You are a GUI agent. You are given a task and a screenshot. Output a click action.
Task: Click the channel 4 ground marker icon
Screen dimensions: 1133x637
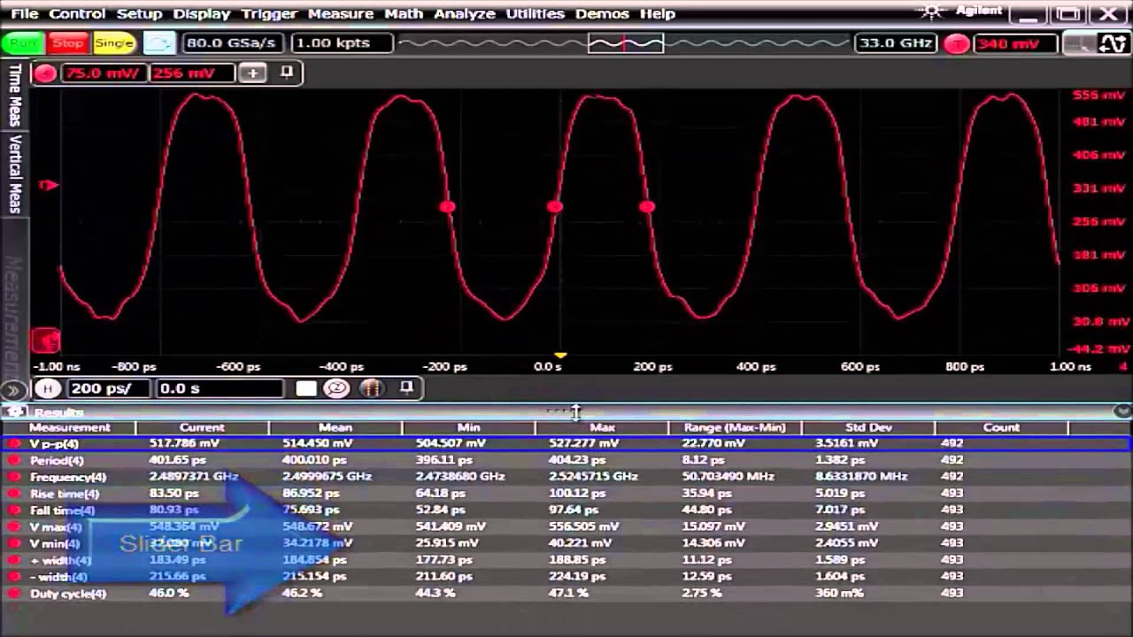point(46,341)
